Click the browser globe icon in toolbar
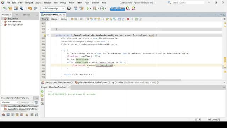Viewport: 227px width, 128px height. pyautogui.click(x=69, y=9)
